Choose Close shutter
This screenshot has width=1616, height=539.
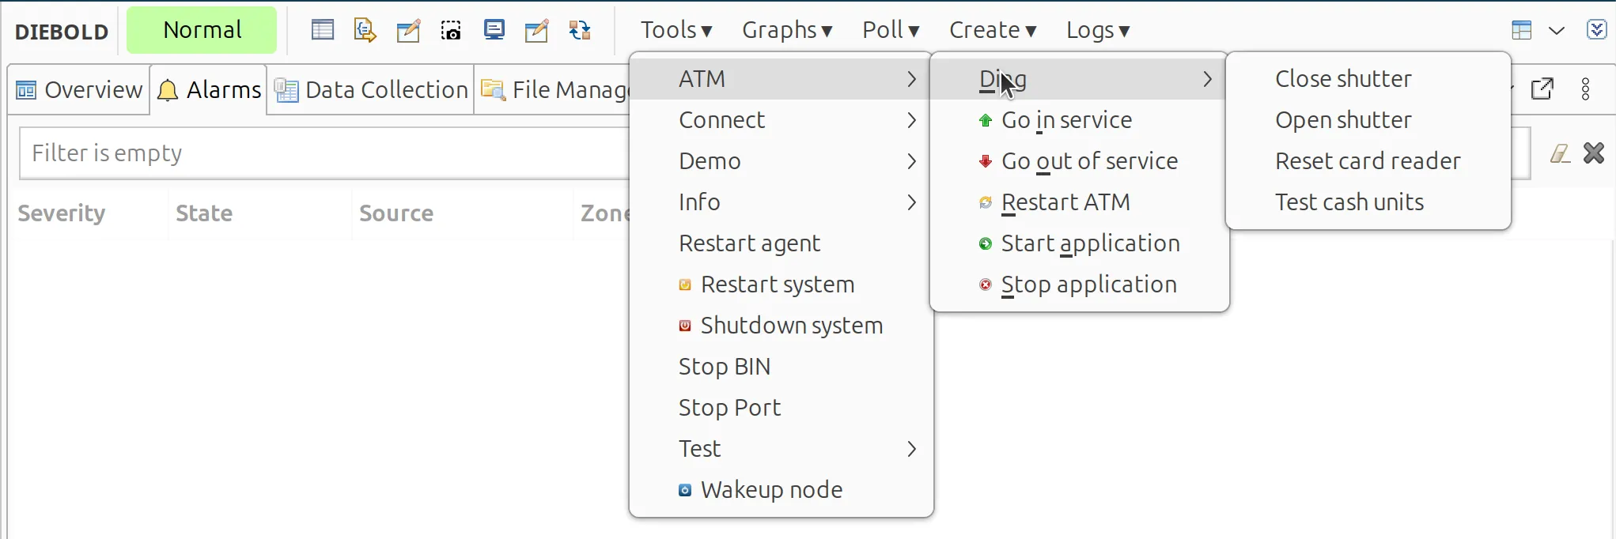[1368, 79]
